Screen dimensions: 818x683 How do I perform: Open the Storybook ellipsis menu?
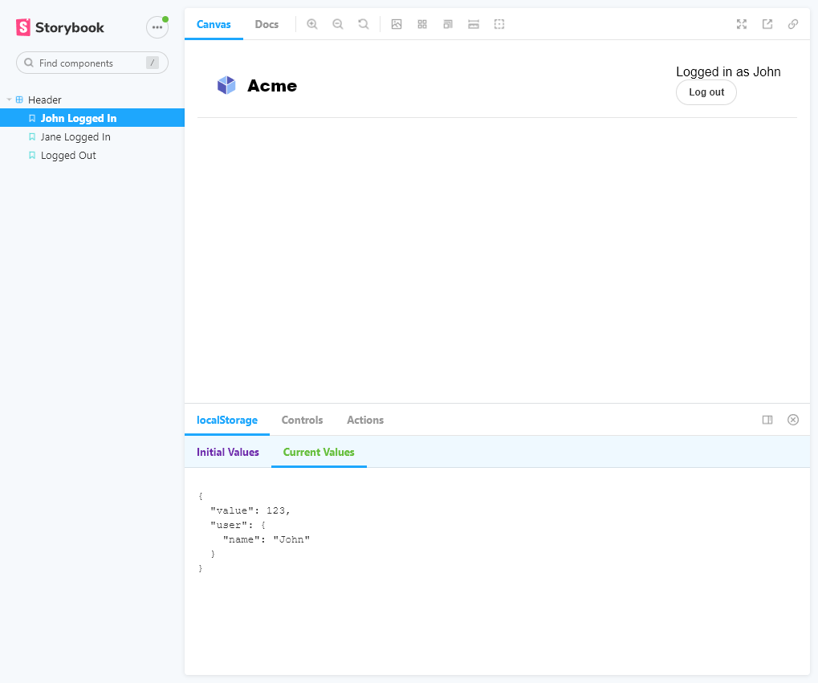157,27
